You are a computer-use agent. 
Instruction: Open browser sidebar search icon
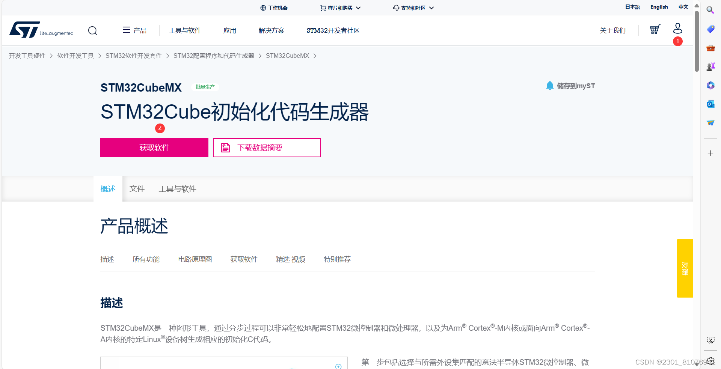pos(710,10)
